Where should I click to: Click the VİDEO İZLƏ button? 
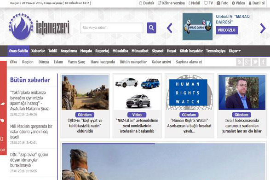(x=227, y=30)
